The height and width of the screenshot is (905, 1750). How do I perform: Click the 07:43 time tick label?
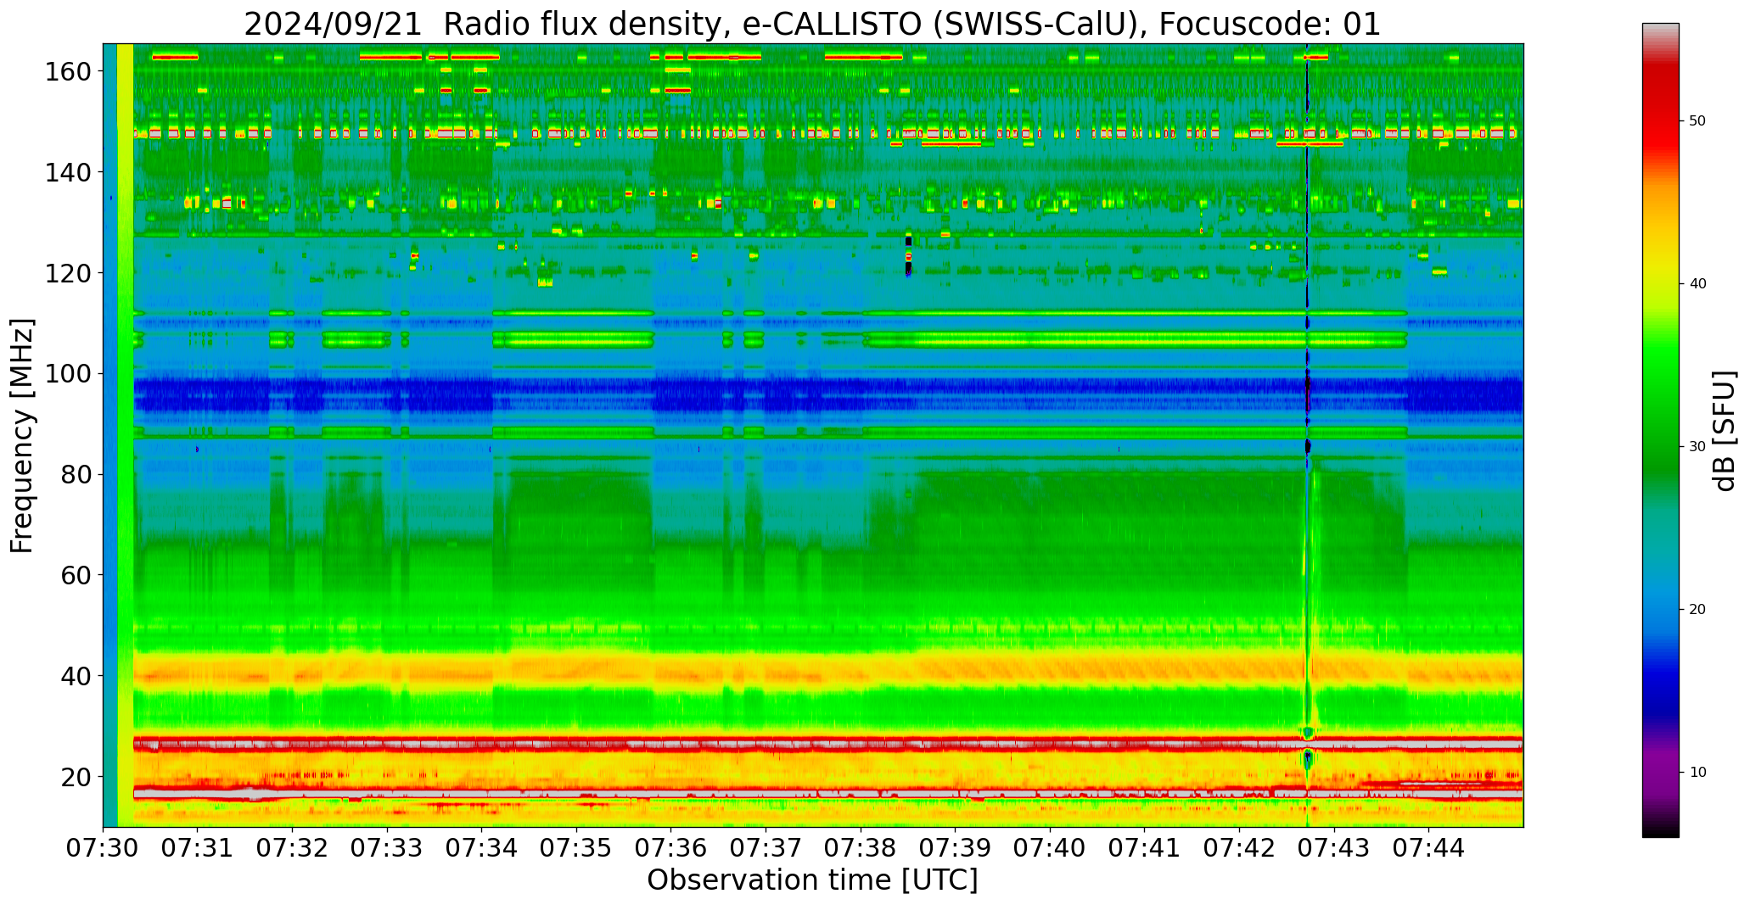(x=1334, y=847)
